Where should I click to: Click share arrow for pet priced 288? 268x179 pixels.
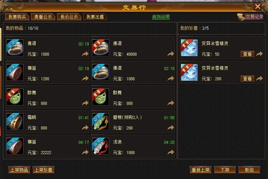click(259, 78)
